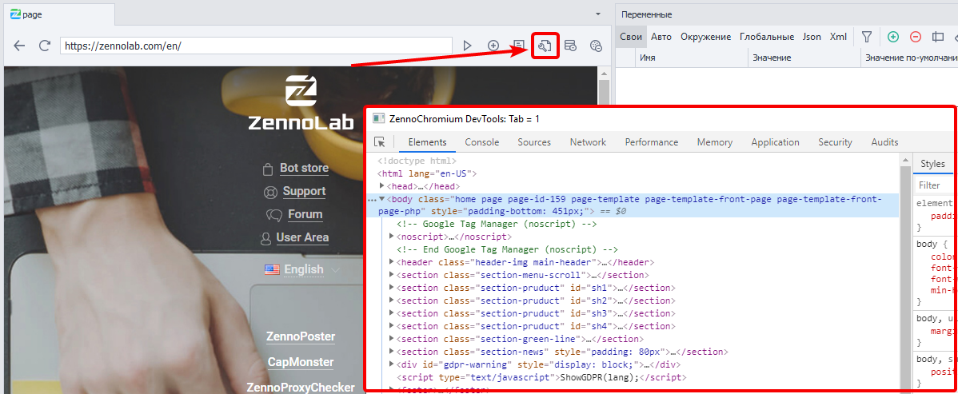Expand the noscript node

(x=393, y=237)
